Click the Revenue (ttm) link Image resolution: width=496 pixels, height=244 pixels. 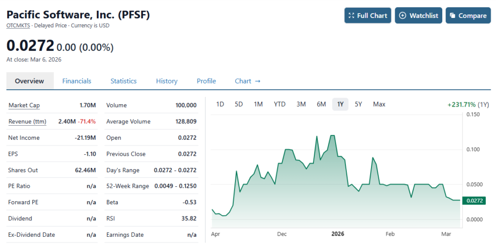[27, 121]
